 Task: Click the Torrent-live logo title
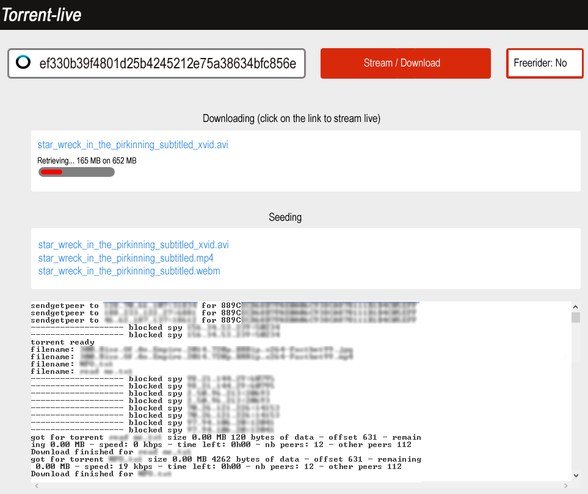click(42, 15)
